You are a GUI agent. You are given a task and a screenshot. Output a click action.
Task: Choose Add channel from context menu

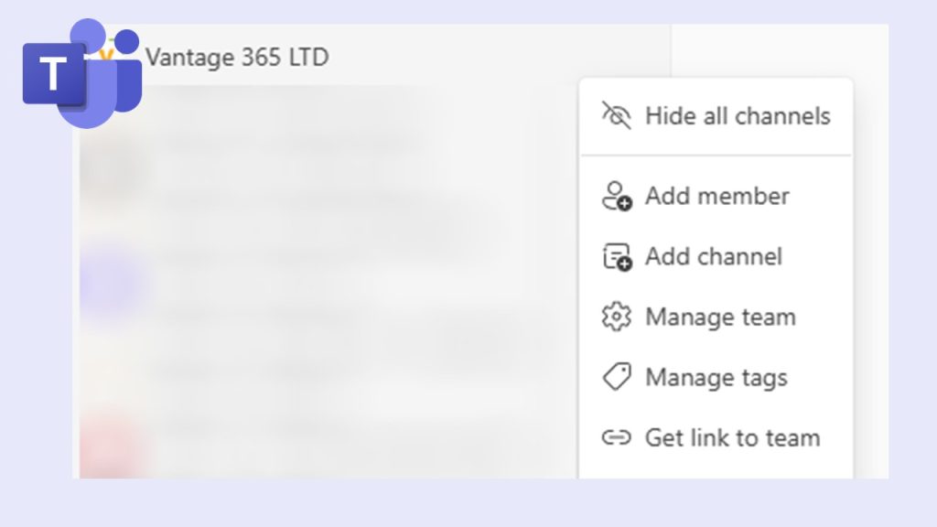coord(716,256)
